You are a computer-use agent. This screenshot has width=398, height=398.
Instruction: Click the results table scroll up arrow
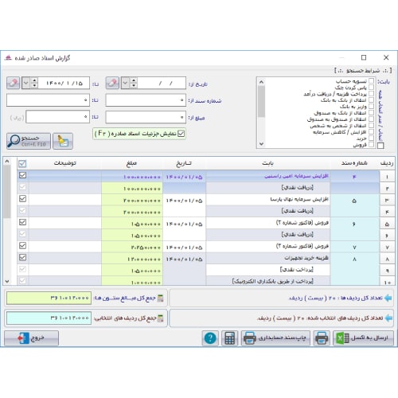[7, 162]
